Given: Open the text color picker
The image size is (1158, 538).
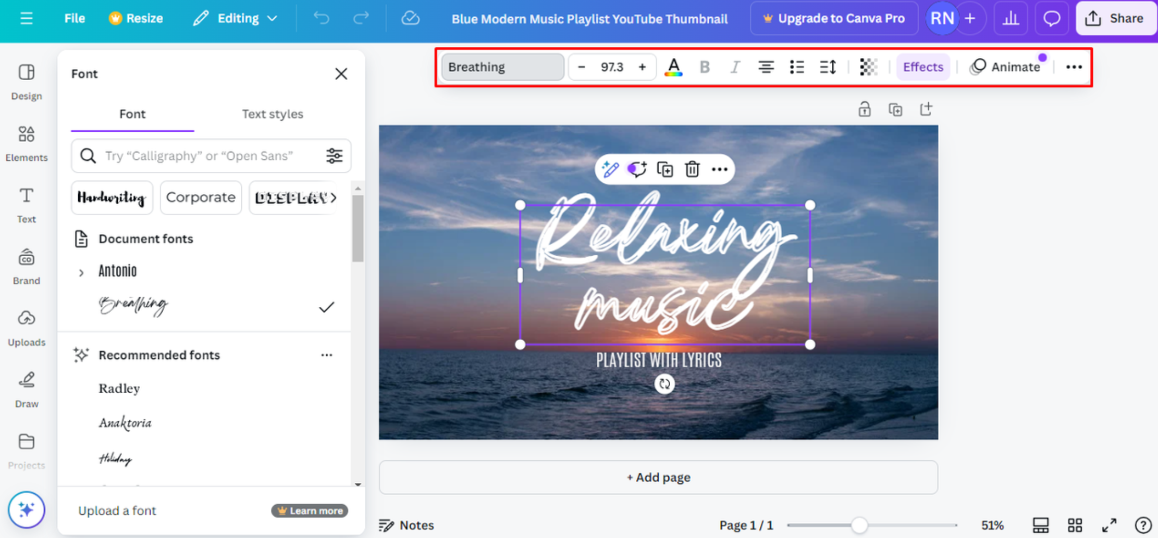Looking at the screenshot, I should pyautogui.click(x=673, y=67).
